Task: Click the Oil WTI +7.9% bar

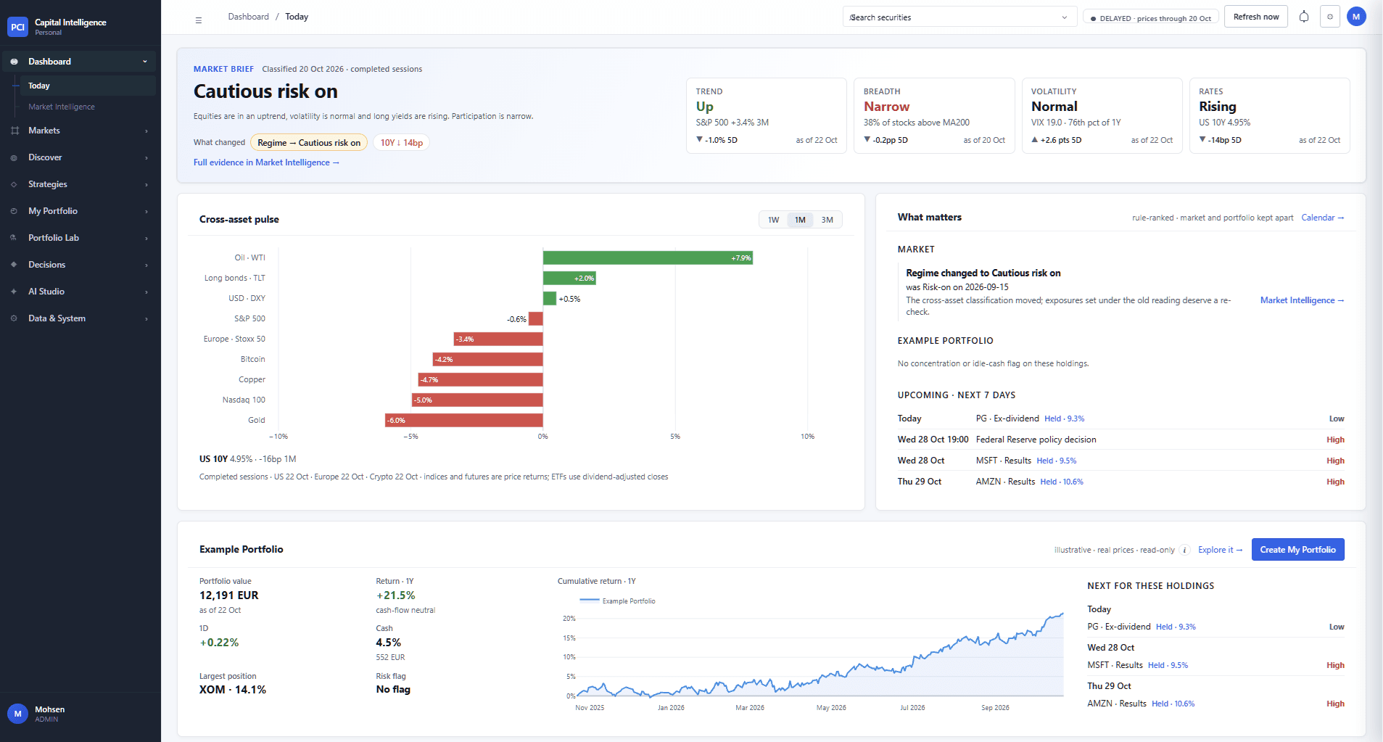Action: click(x=648, y=257)
